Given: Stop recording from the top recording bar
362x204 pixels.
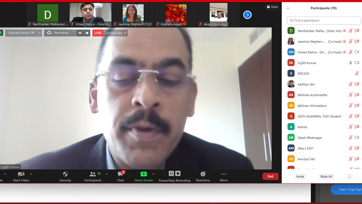Looking at the screenshot, I should pyautogui.click(x=87, y=33).
